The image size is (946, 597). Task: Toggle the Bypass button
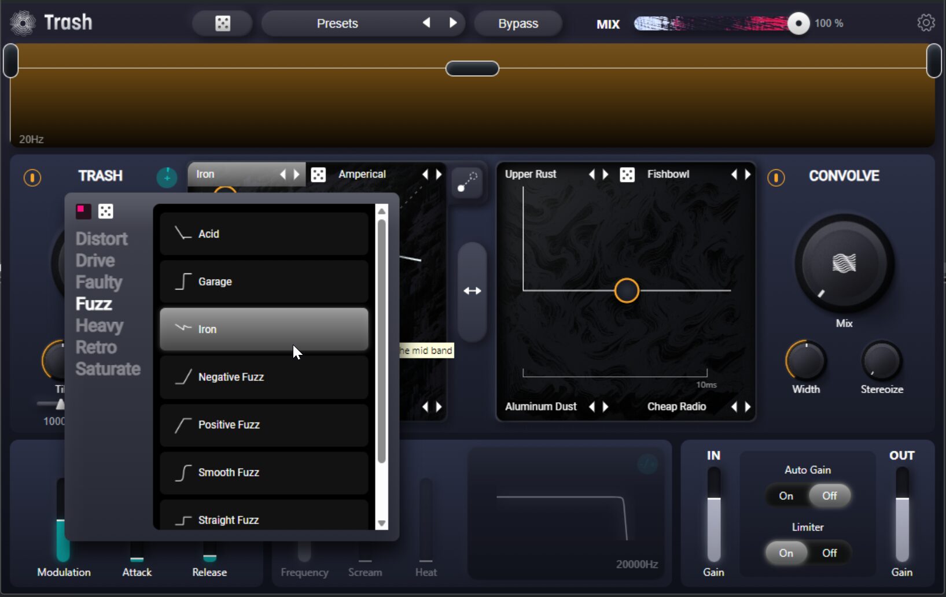(x=518, y=23)
